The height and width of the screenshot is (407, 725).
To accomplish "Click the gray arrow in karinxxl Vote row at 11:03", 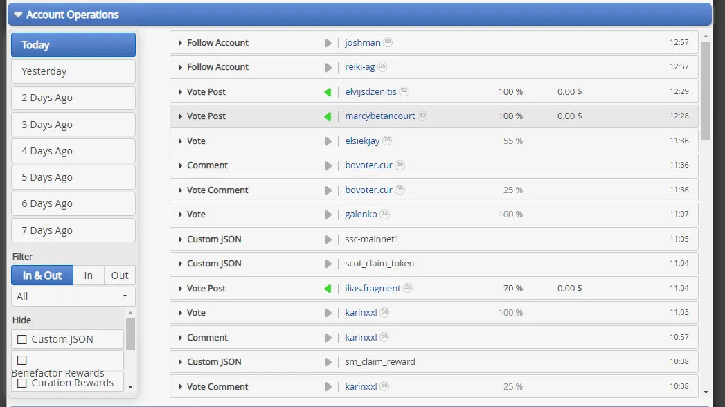I will click(x=328, y=314).
